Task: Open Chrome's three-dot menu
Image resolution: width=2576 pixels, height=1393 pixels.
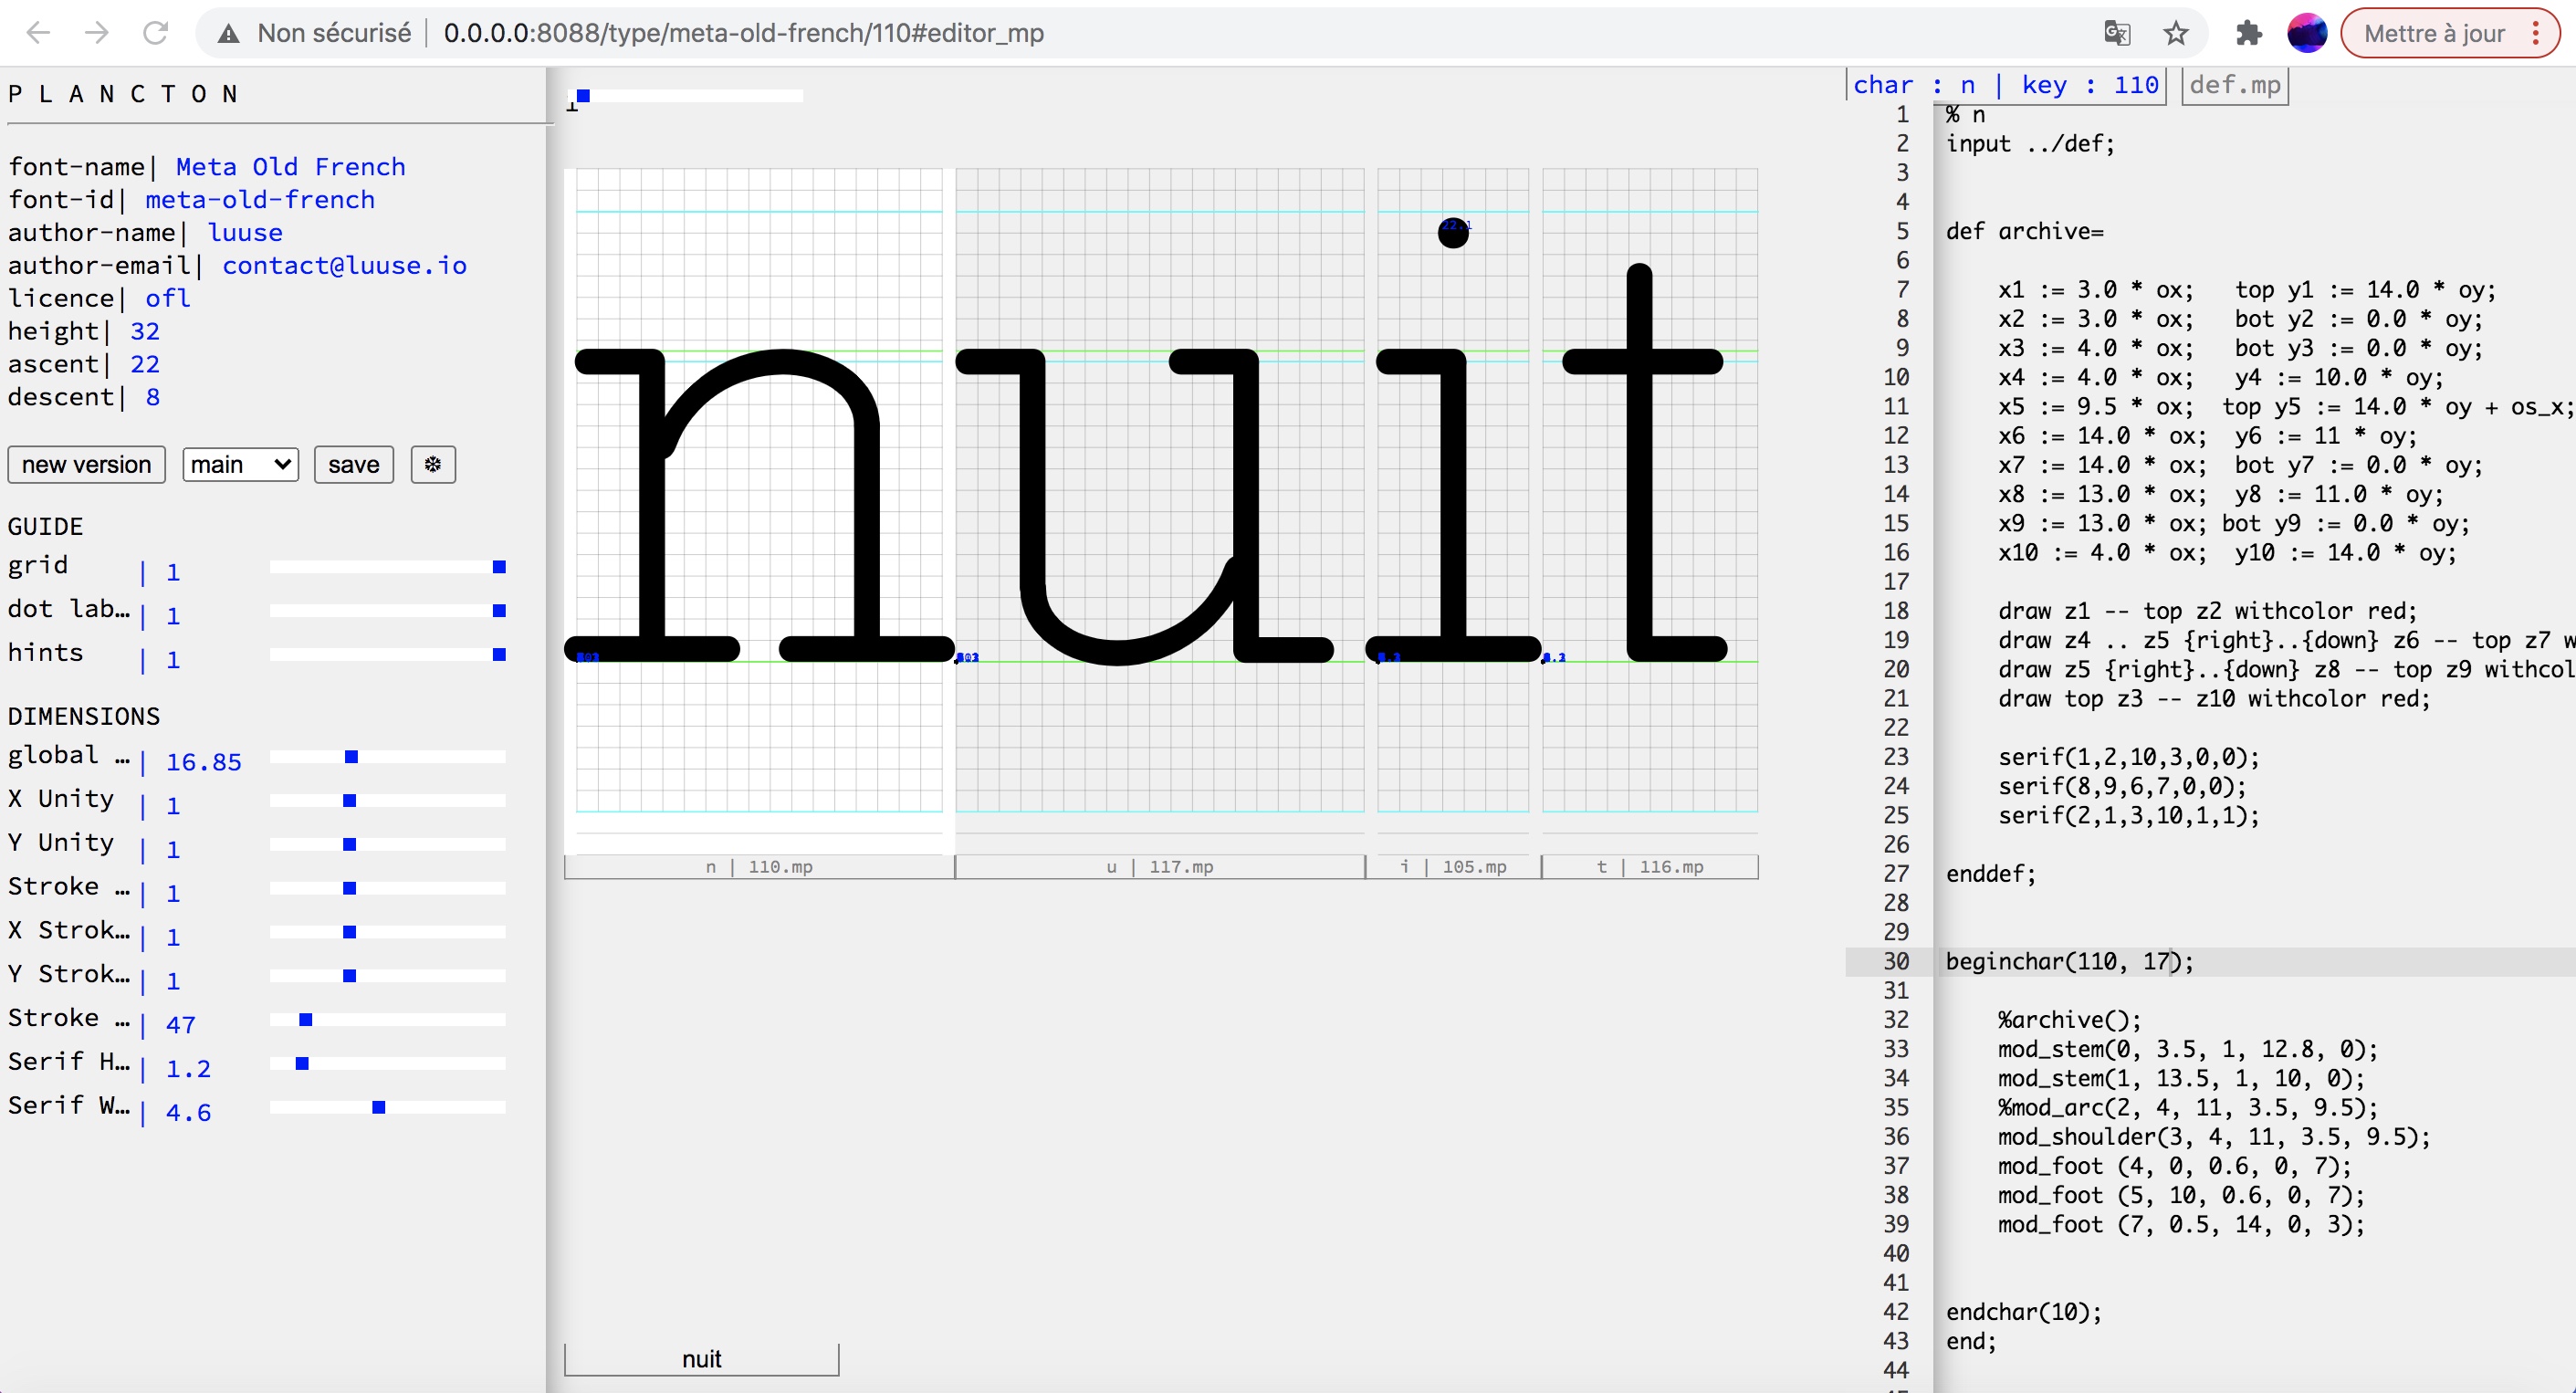Action: tap(2536, 33)
